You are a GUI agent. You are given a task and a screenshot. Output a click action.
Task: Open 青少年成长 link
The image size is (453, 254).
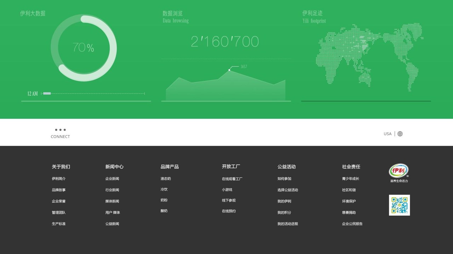coord(350,179)
